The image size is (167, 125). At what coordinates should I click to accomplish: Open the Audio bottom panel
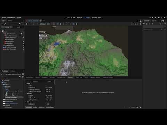[x=35, y=107]
